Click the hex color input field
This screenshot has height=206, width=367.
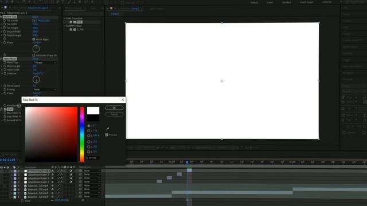[x=94, y=158]
